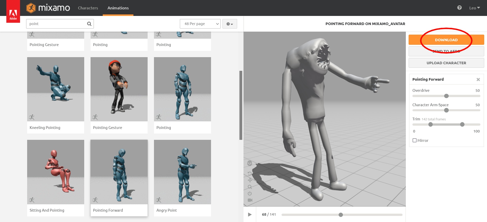487x222 pixels.
Task: Select the pan move-arrows icon in viewport
Action: pos(250,180)
